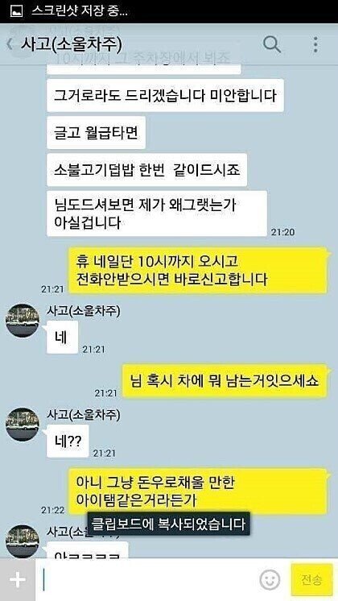Tap the 그거로라도 드리겠습니다 미안합니다 bubble
The image size is (338, 601).
pyautogui.click(x=165, y=95)
